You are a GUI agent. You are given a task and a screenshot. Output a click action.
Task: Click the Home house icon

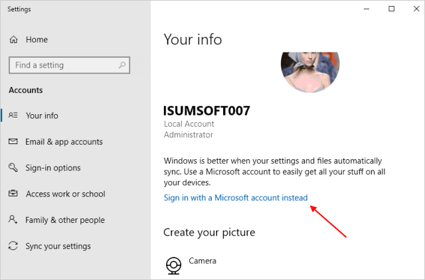tap(13, 40)
